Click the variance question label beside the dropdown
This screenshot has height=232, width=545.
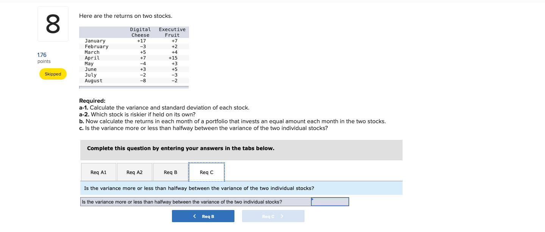(x=195, y=202)
